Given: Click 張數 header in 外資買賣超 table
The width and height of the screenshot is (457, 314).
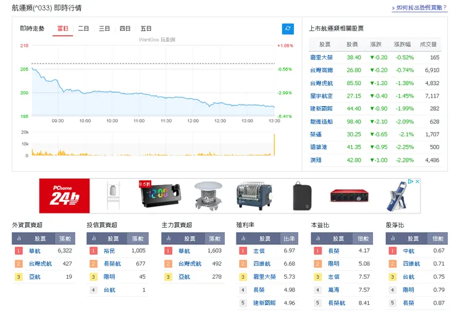Looking at the screenshot, I should (65, 239).
